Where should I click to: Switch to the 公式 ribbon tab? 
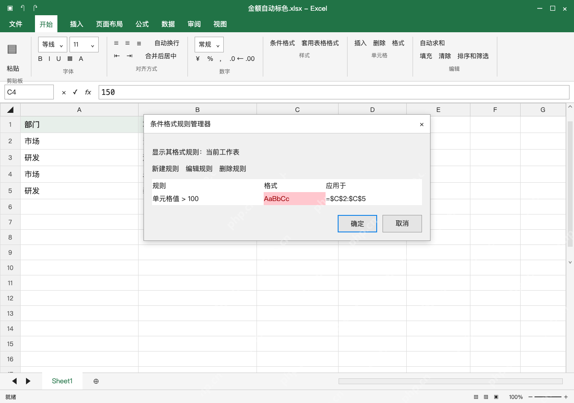point(142,24)
